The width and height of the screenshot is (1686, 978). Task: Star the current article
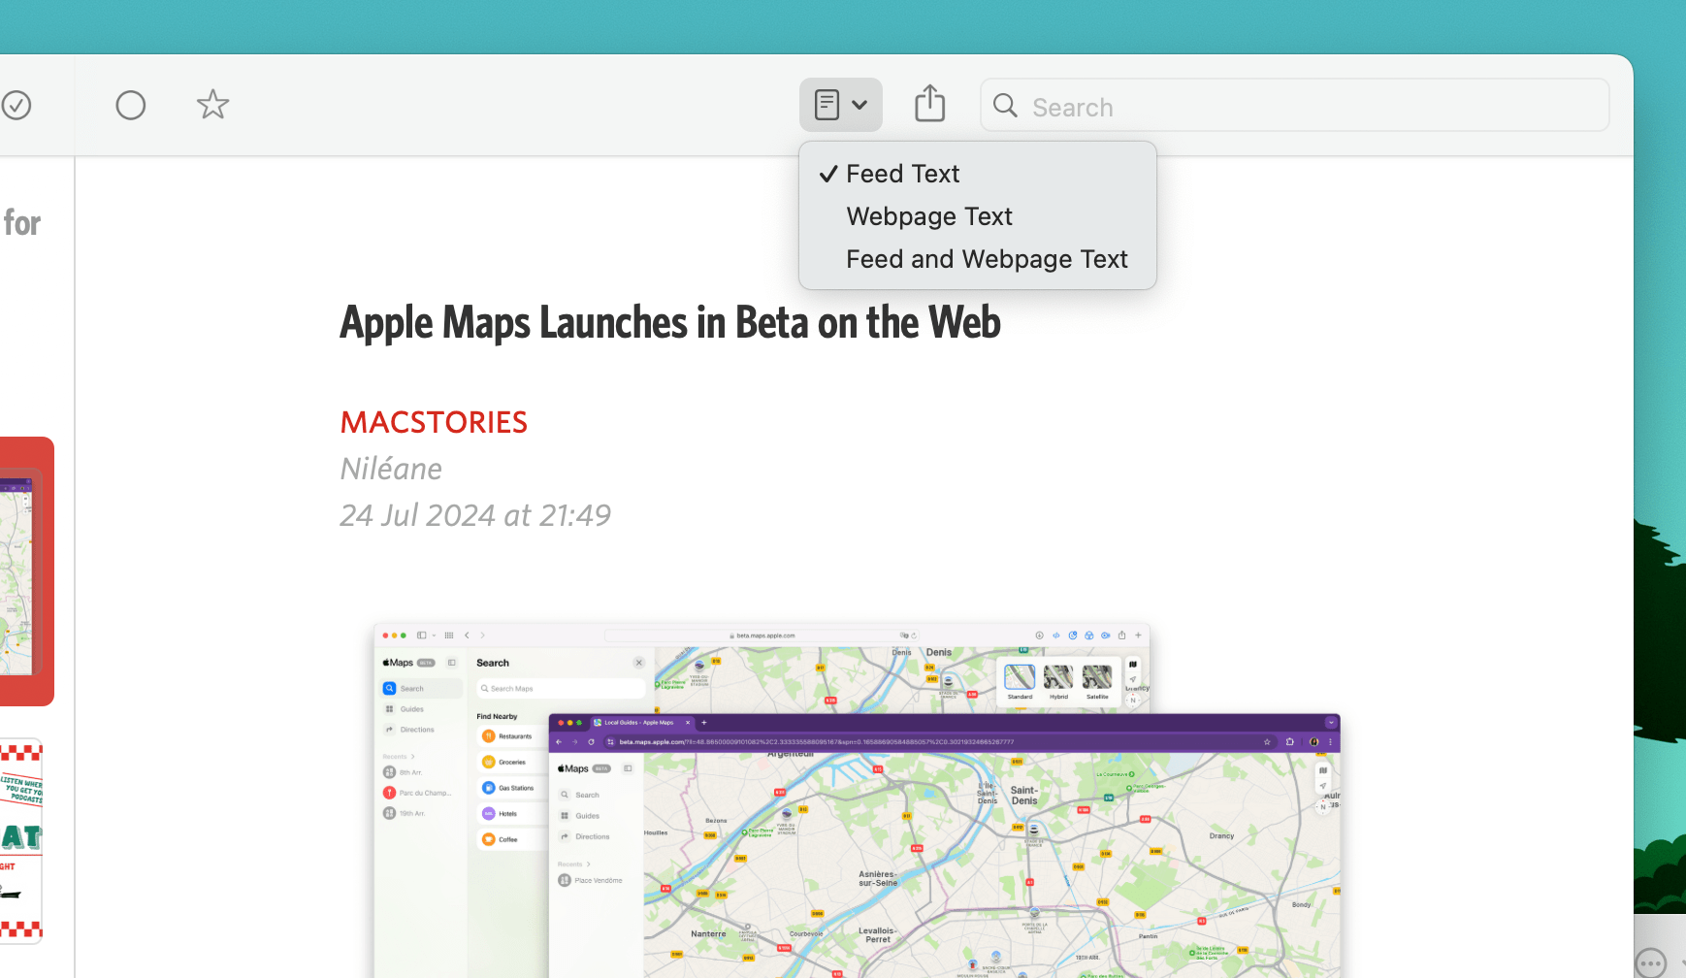[x=212, y=105]
